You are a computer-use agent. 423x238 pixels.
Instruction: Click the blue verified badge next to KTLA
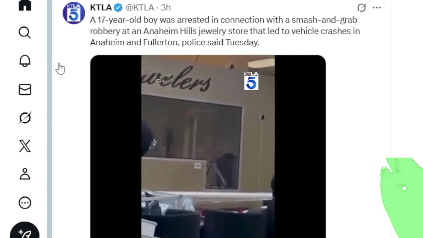pos(118,7)
